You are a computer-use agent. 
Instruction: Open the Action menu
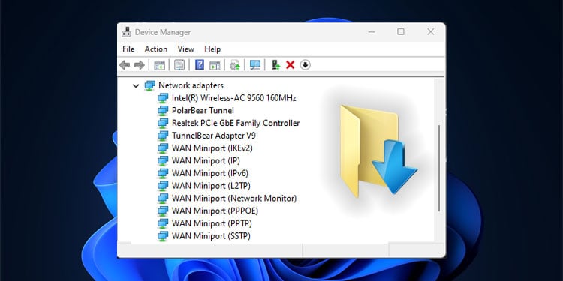pos(156,49)
